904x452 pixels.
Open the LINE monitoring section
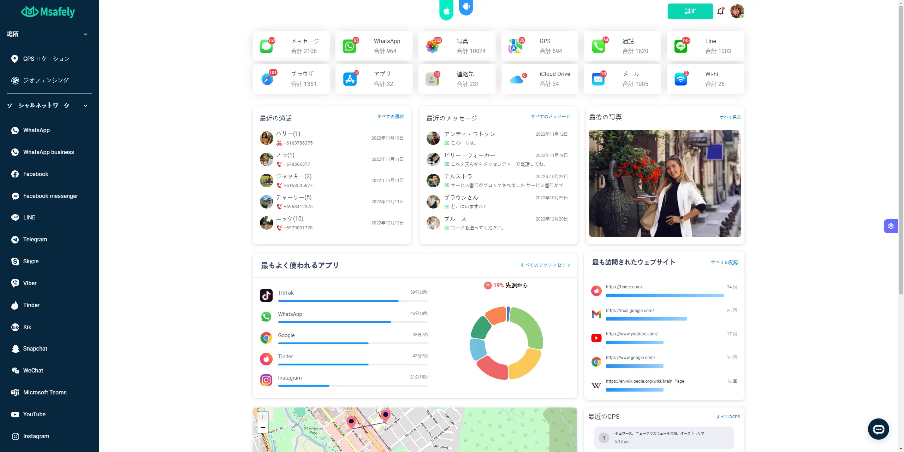point(28,218)
